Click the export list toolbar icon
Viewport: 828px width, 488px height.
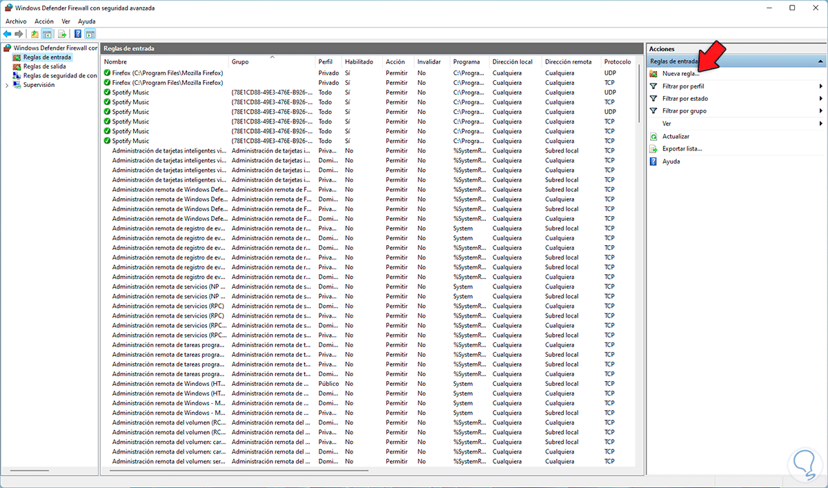coord(62,34)
